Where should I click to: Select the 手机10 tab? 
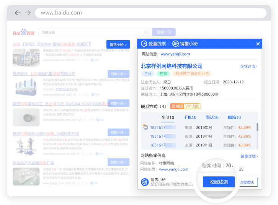point(190,117)
